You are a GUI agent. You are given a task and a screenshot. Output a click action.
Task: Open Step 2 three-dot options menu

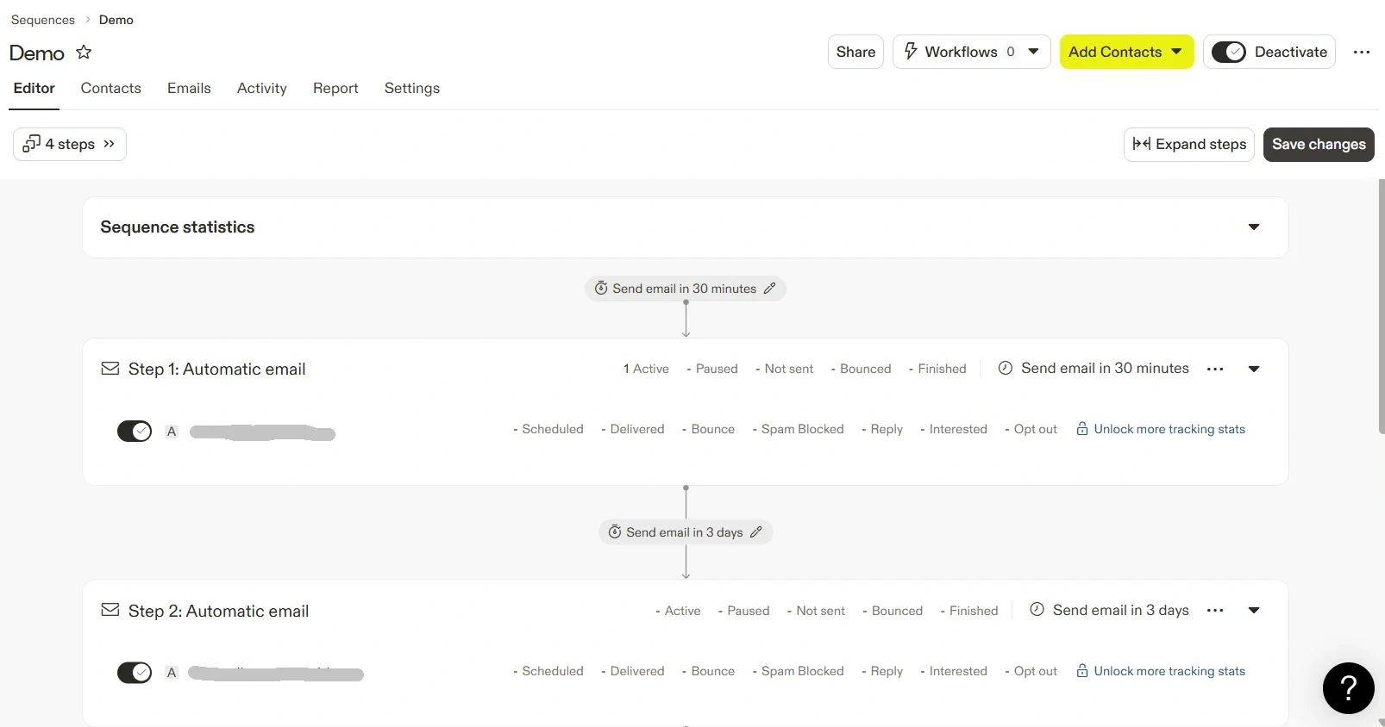[1215, 611]
